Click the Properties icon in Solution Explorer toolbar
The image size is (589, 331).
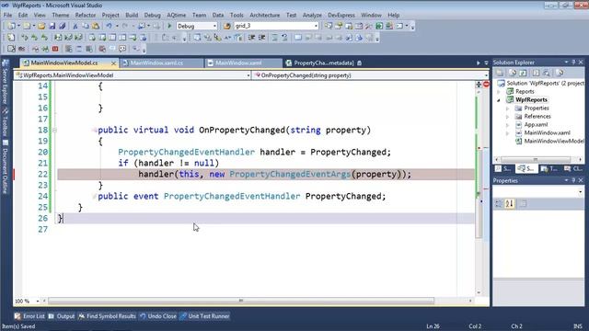(x=500, y=73)
